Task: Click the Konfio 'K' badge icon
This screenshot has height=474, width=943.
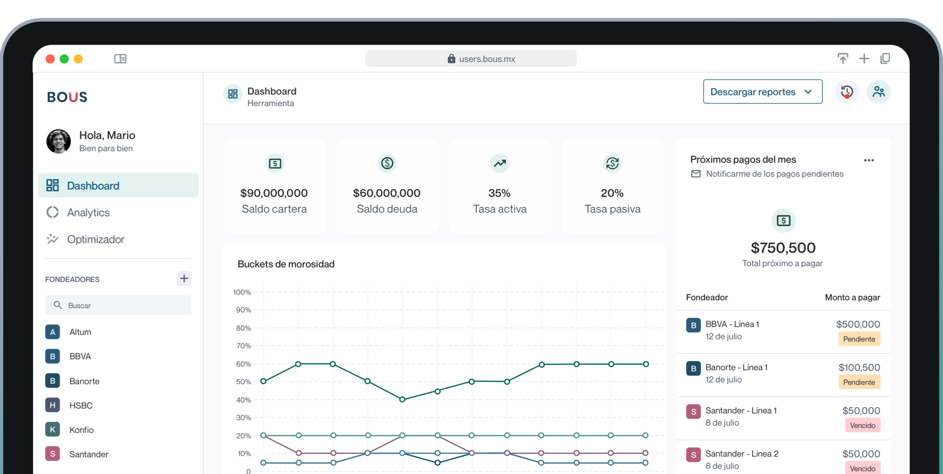Action: [53, 429]
